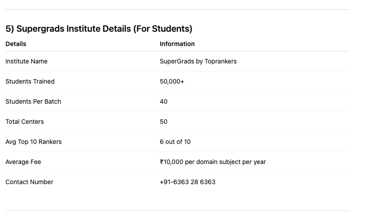This screenshot has height=219, width=382.
Task: Click the ₹10,000 per domain subject fee
Action: [x=213, y=162]
